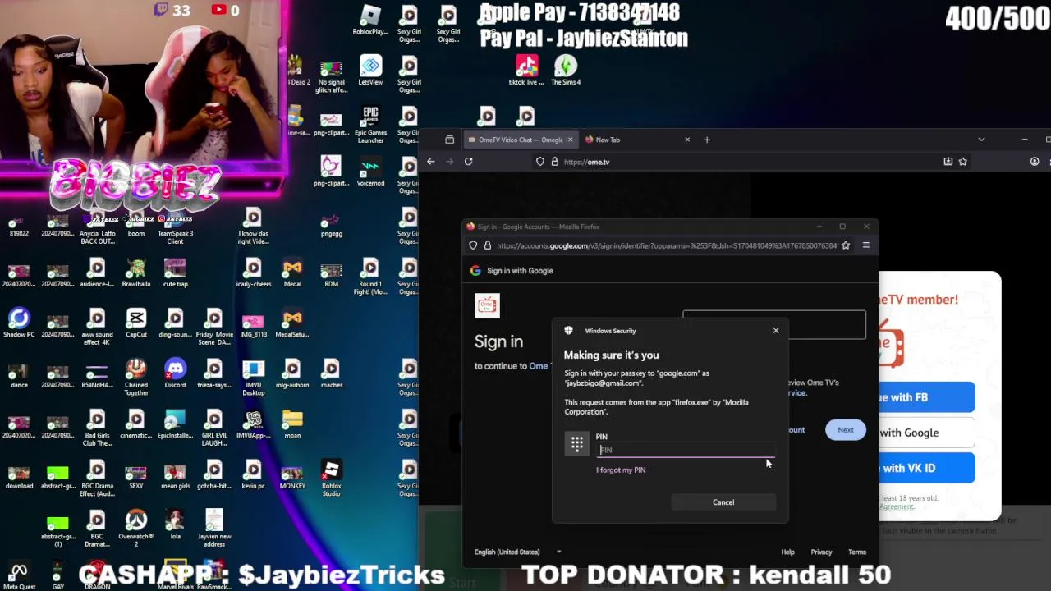1051x591 pixels.
Task: Switch to the OmeTV Video Chat tab
Action: click(x=521, y=140)
